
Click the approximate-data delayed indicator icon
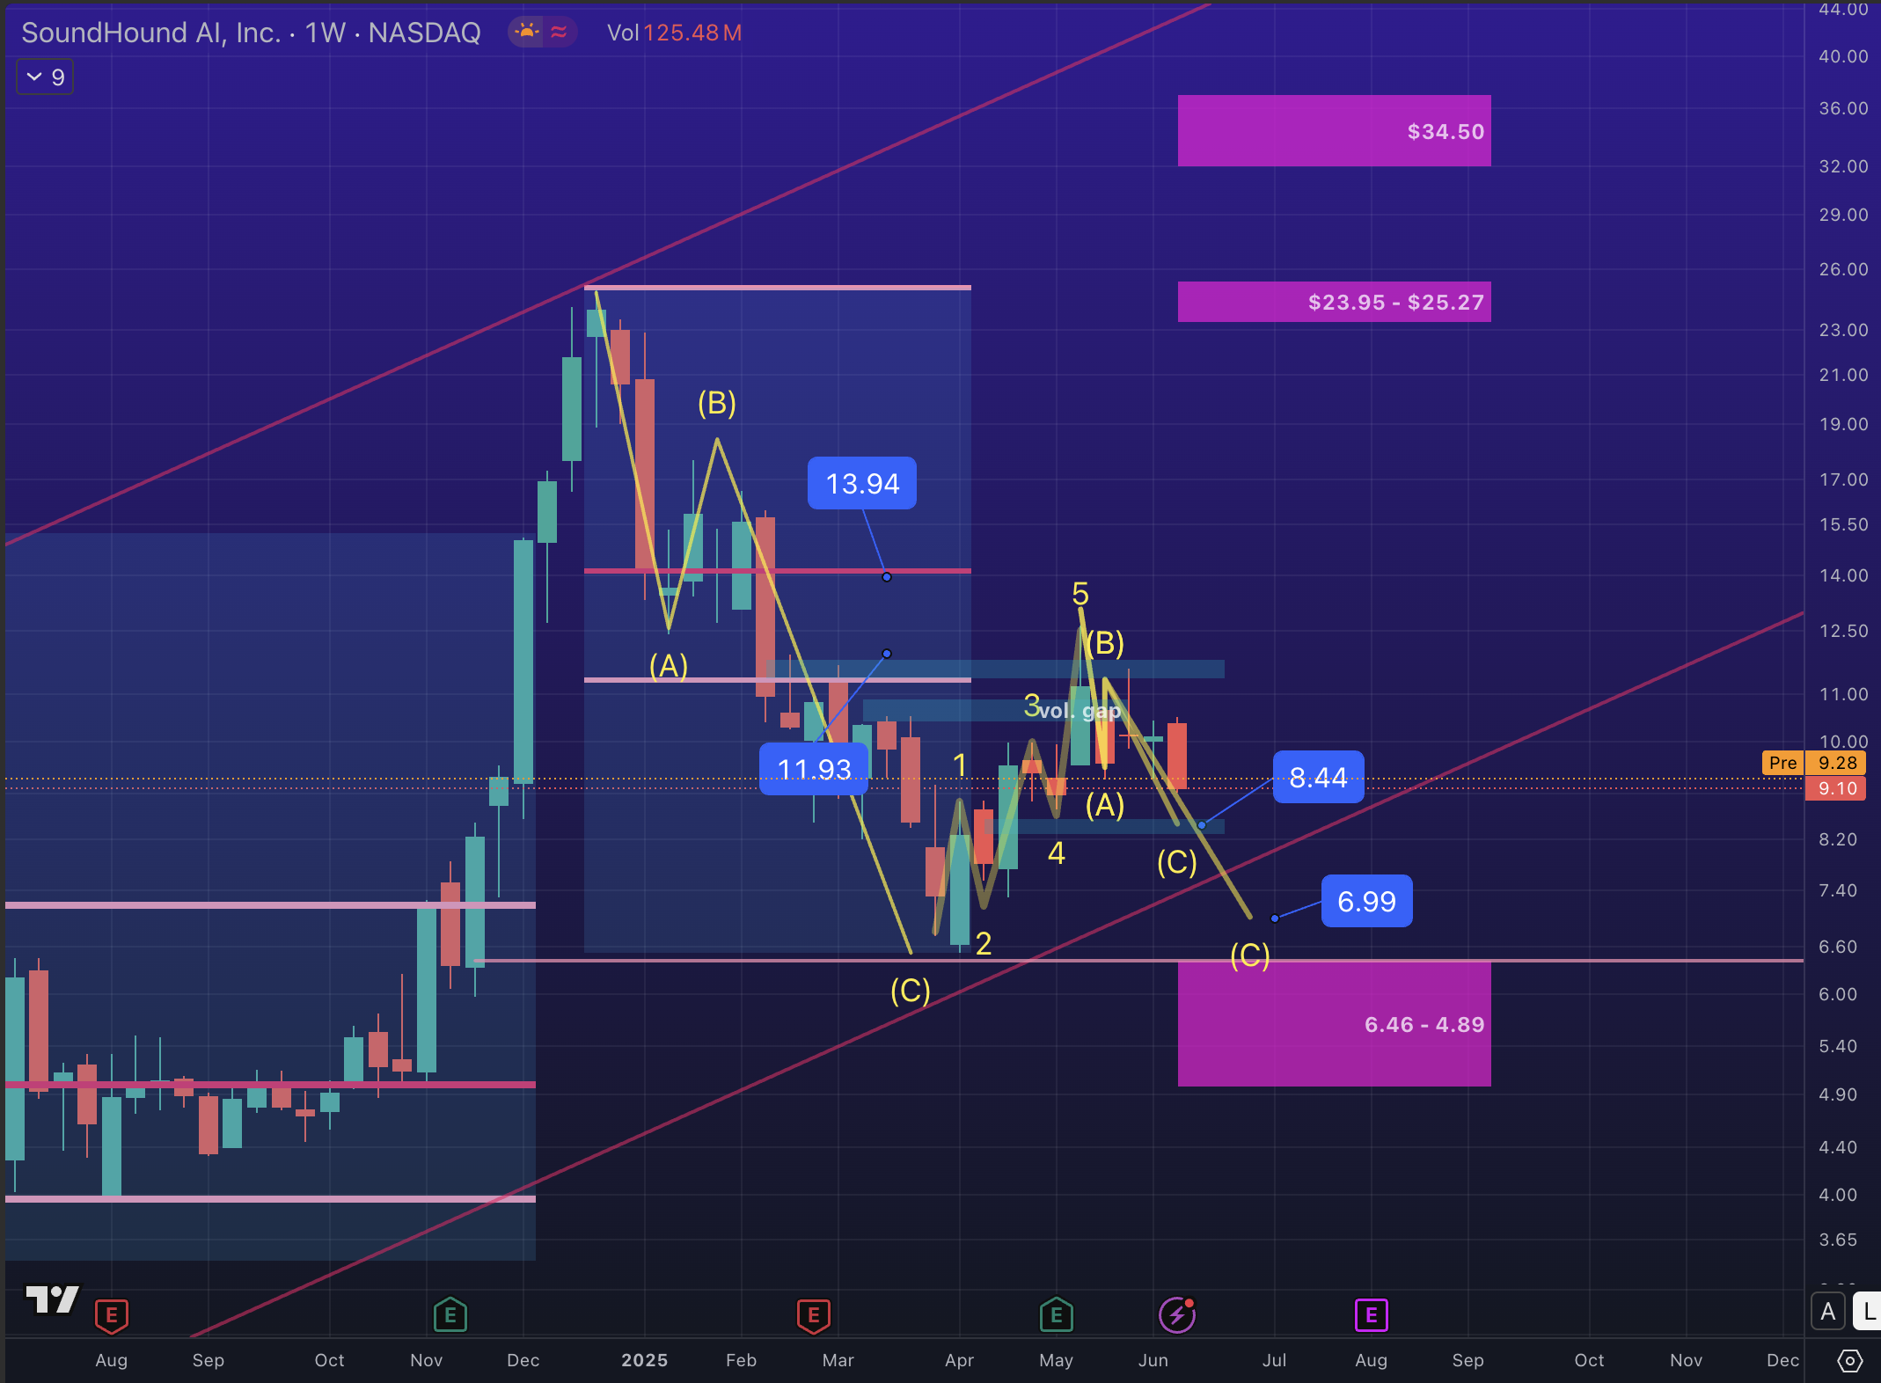(559, 33)
